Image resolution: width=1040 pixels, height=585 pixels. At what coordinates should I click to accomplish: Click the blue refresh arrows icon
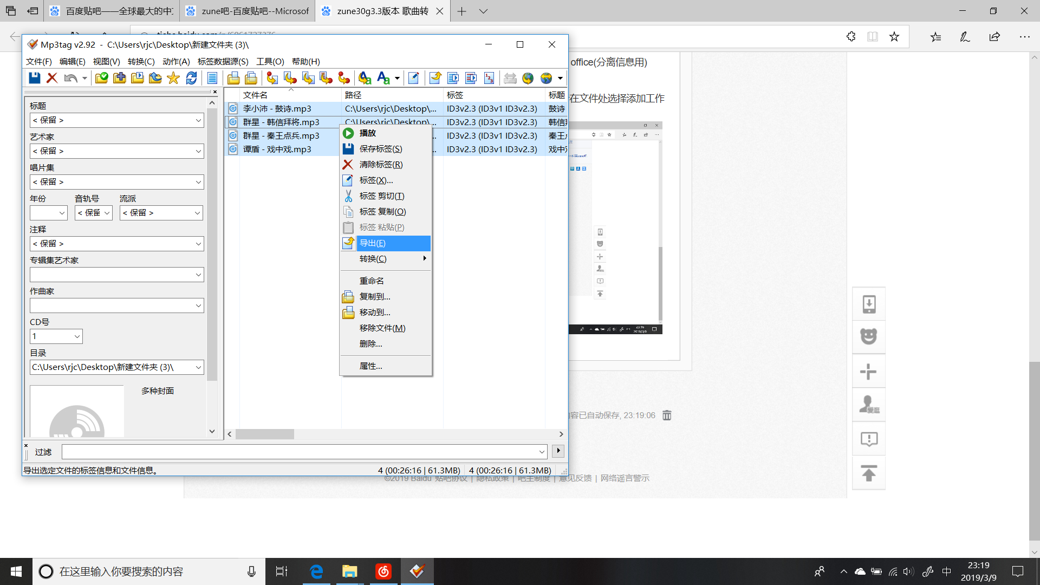(191, 78)
